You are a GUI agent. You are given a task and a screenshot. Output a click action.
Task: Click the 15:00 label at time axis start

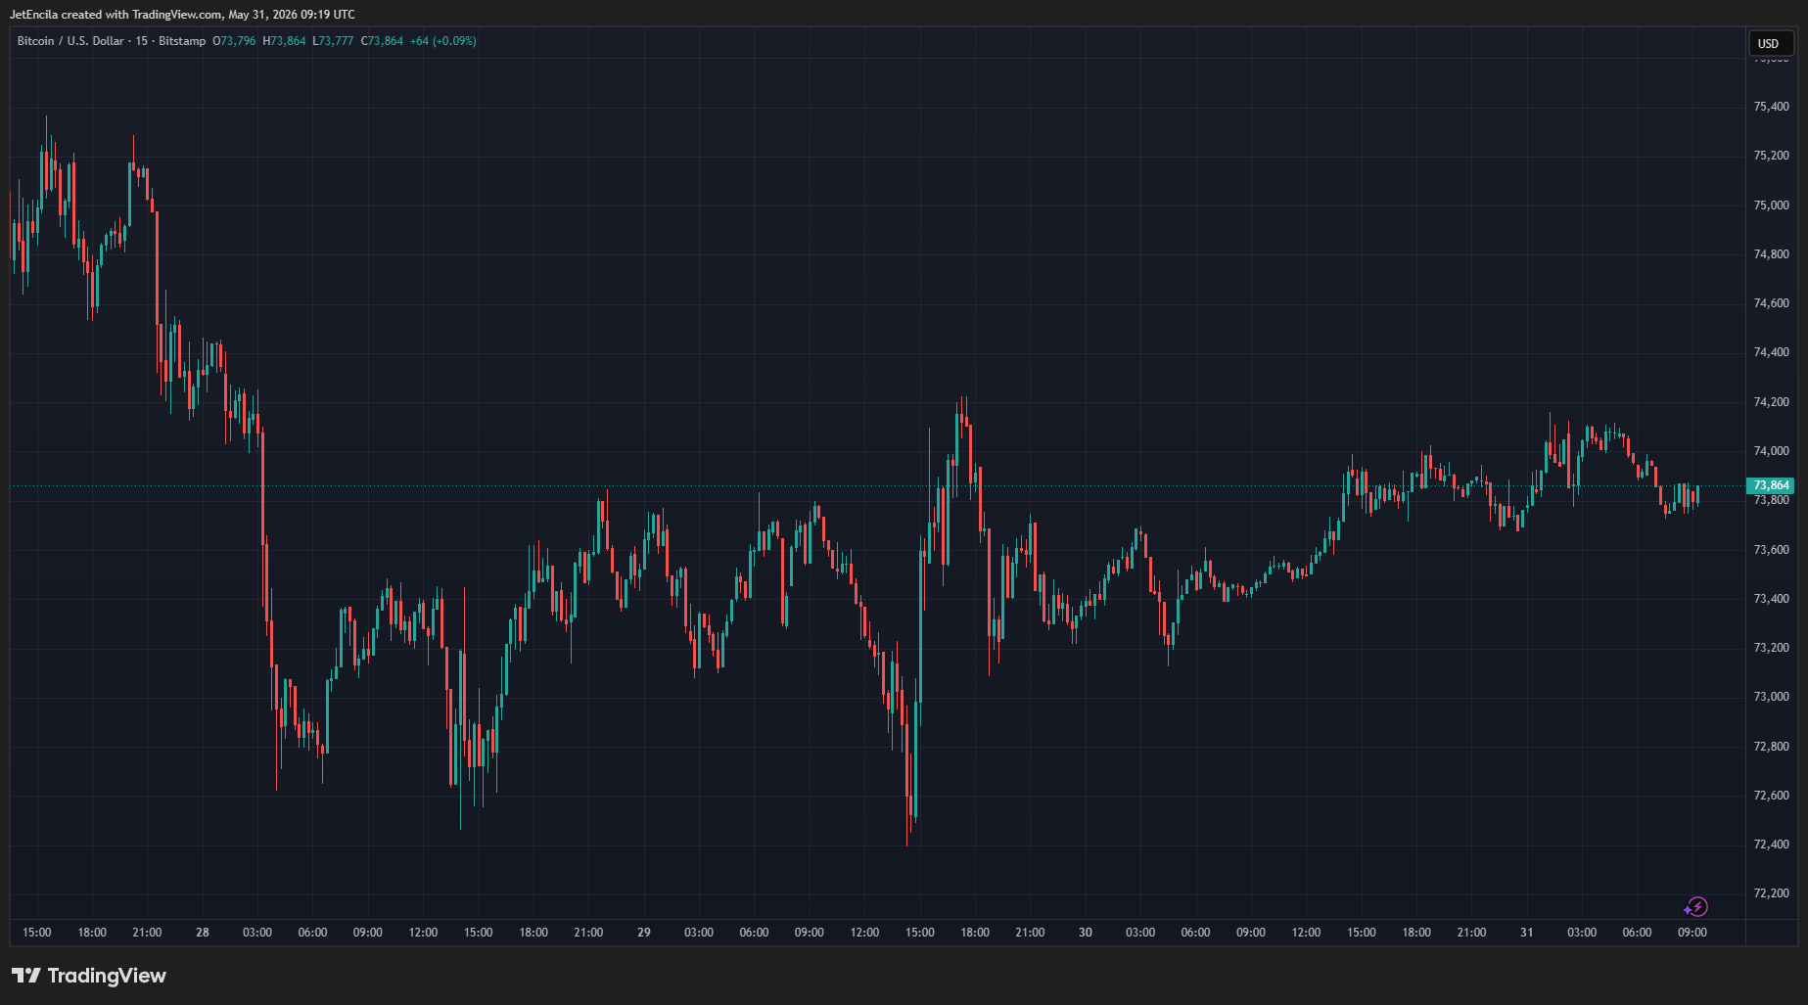pyautogui.click(x=37, y=933)
